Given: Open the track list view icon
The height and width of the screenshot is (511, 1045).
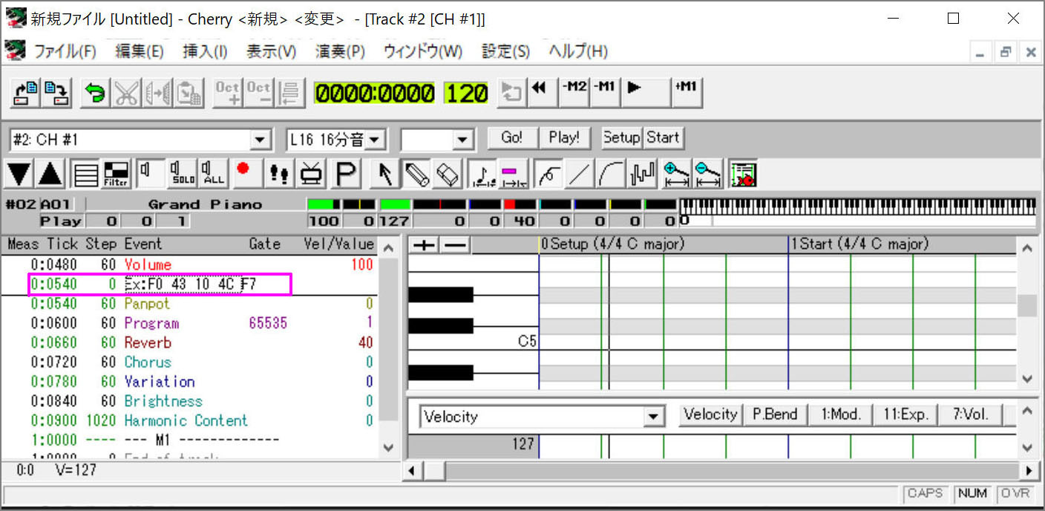Looking at the screenshot, I should click(x=87, y=174).
